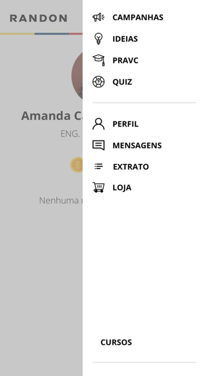Click the list Extrato icon
This screenshot has width=212, height=376.
point(98,166)
